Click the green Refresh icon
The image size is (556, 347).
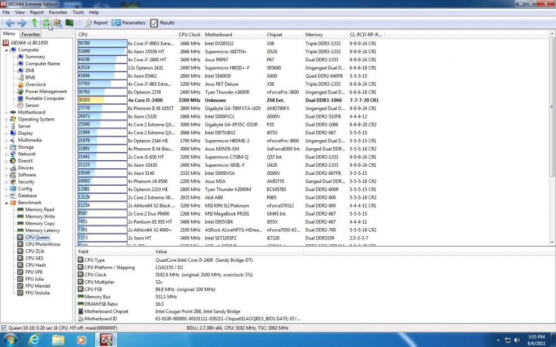point(46,23)
